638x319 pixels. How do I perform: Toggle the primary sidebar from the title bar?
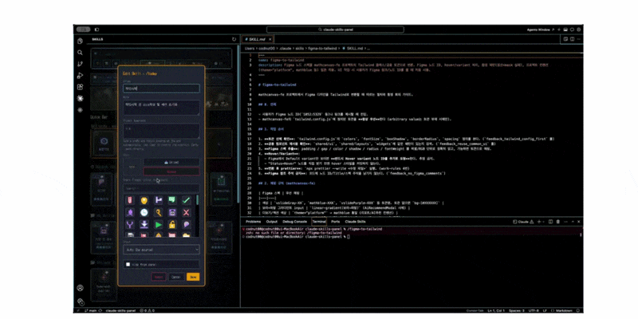[96, 30]
